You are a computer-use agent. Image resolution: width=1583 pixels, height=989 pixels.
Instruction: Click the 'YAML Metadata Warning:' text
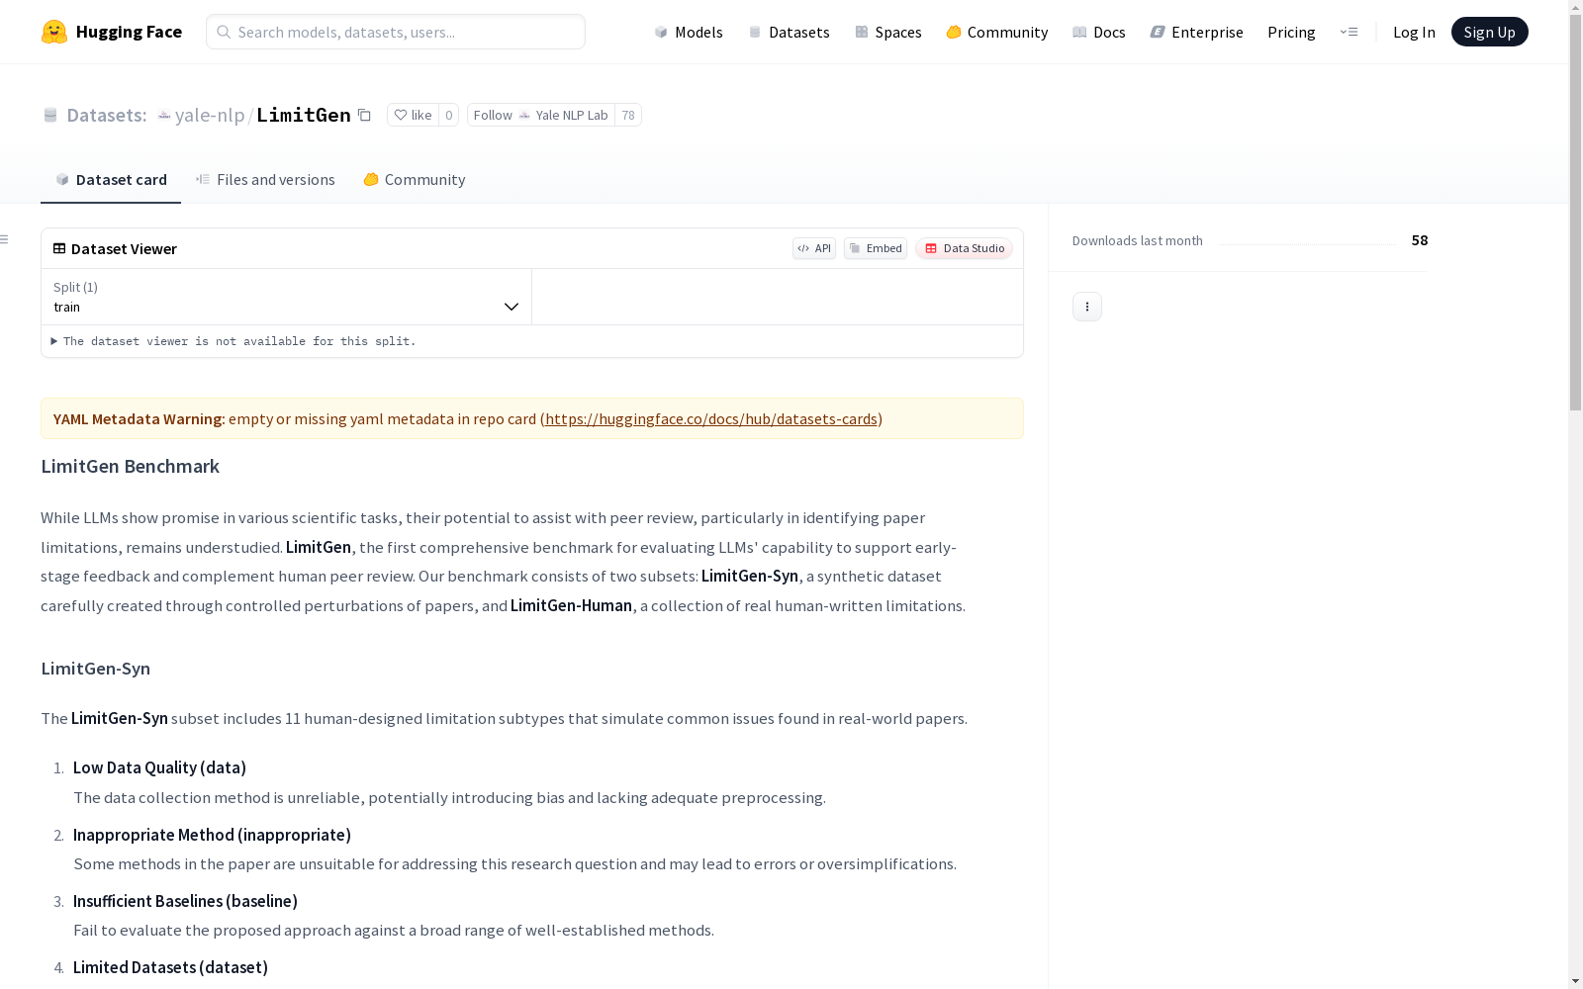tap(140, 418)
